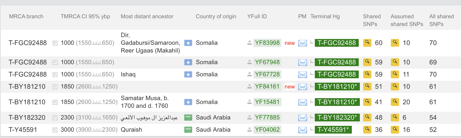
Task: Open the YF67728 YFull ID link
Action: click(267, 74)
